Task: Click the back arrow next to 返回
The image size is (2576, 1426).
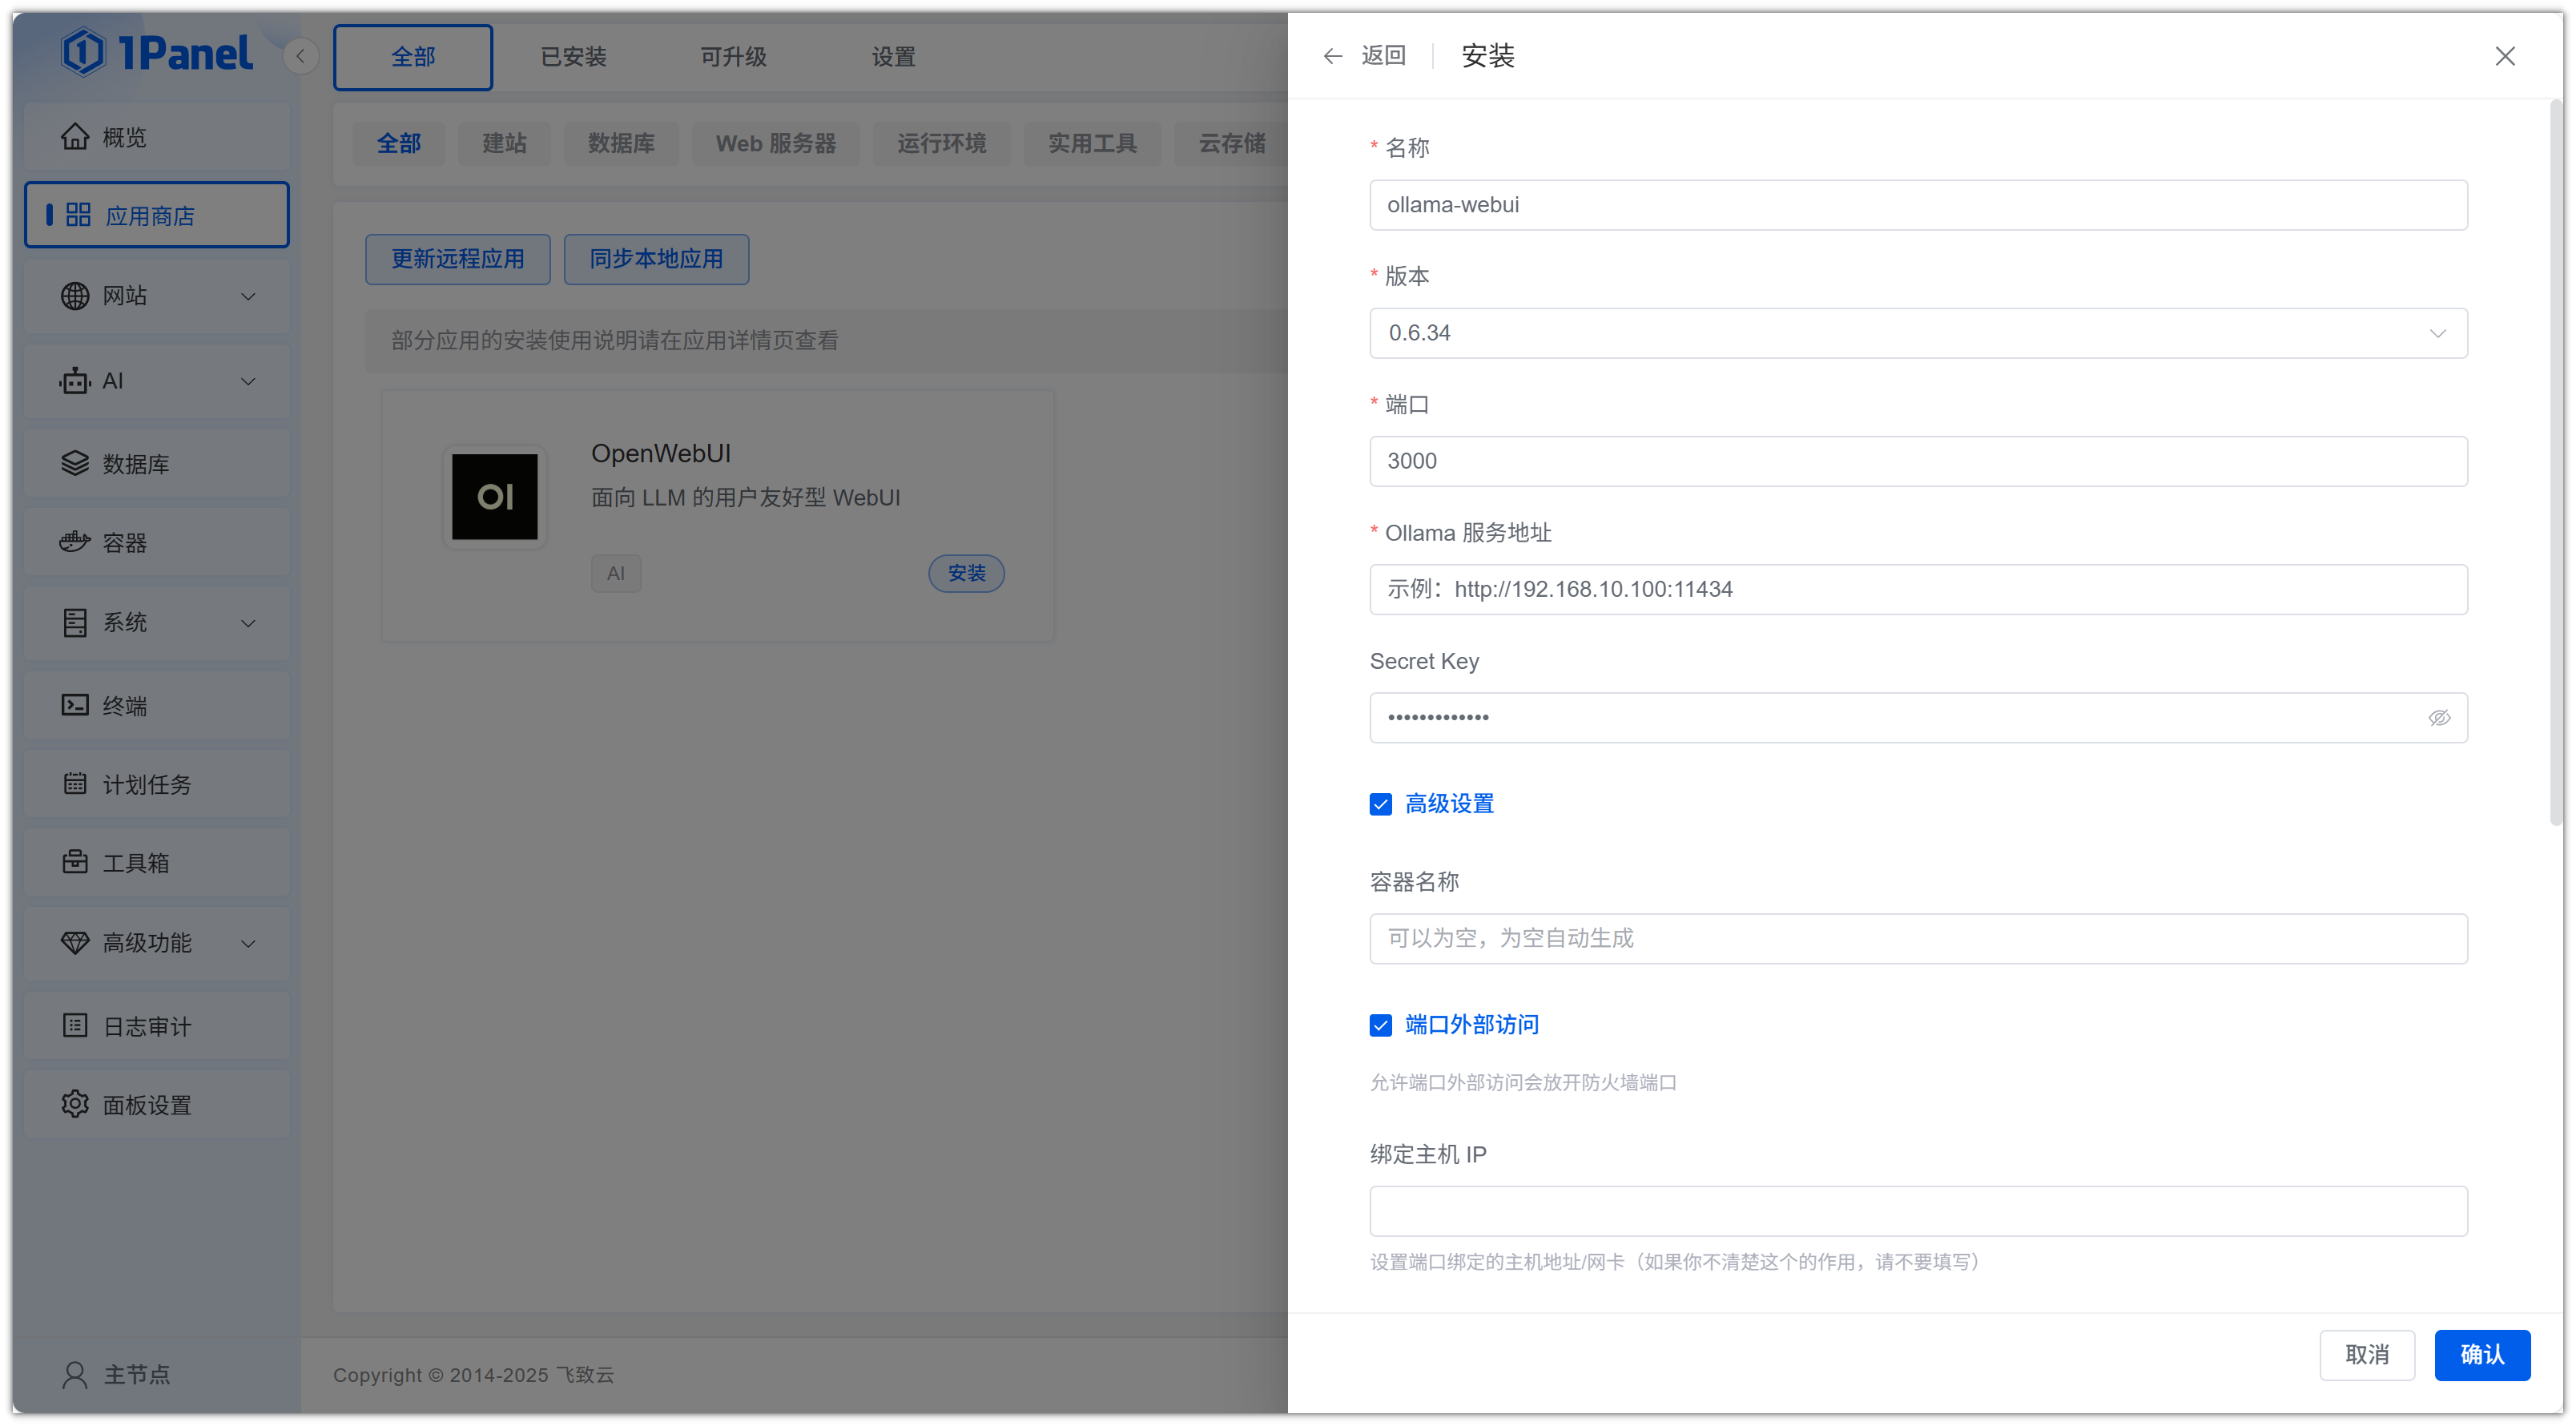Action: [x=1332, y=56]
